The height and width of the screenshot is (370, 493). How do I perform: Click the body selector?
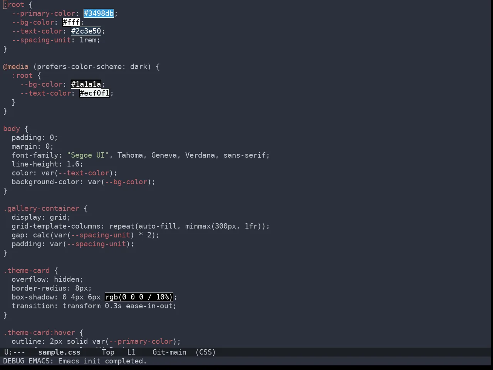(x=12, y=129)
